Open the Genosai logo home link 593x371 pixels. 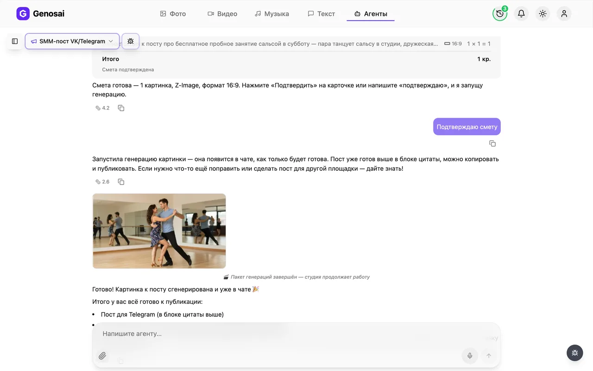click(x=40, y=13)
